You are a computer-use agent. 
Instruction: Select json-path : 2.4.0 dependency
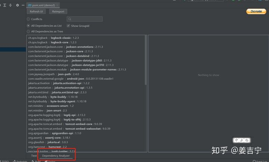[54, 74]
